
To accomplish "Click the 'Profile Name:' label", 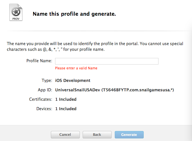I will 39,61.
